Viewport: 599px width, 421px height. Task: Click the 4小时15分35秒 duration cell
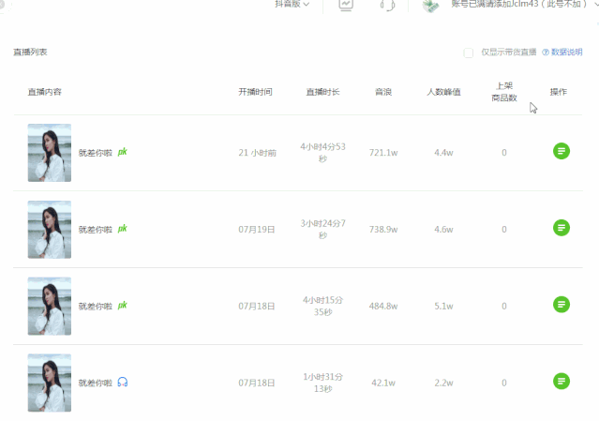click(322, 306)
